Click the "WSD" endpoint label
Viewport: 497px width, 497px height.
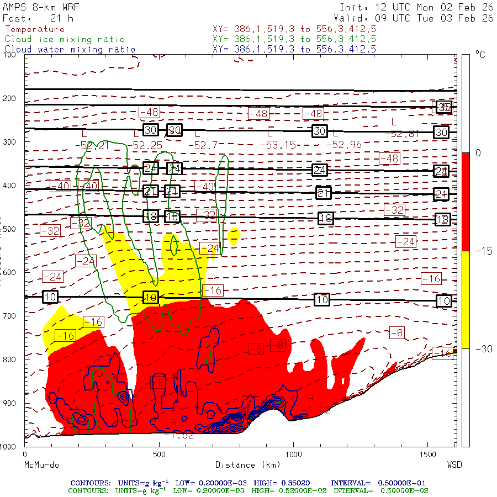coord(454,465)
